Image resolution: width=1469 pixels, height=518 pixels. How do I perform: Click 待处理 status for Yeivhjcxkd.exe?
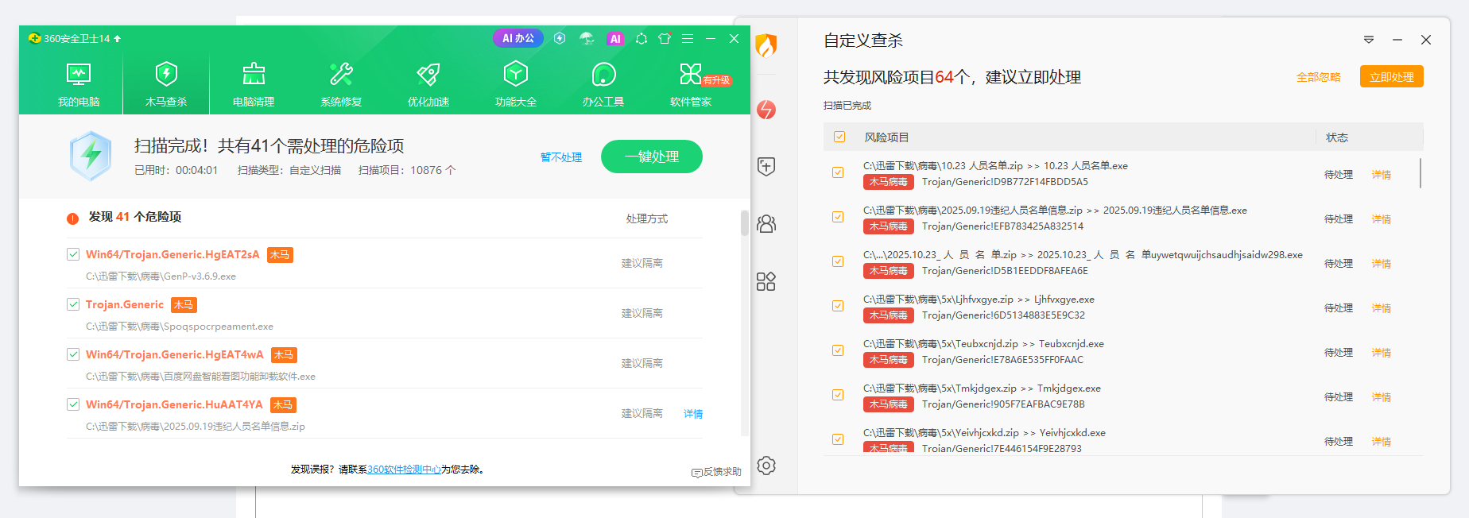tap(1339, 442)
